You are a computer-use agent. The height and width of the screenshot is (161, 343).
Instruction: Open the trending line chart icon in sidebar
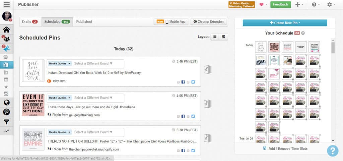[6, 131]
